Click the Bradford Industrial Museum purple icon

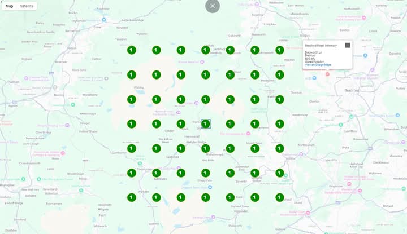[x=373, y=69]
